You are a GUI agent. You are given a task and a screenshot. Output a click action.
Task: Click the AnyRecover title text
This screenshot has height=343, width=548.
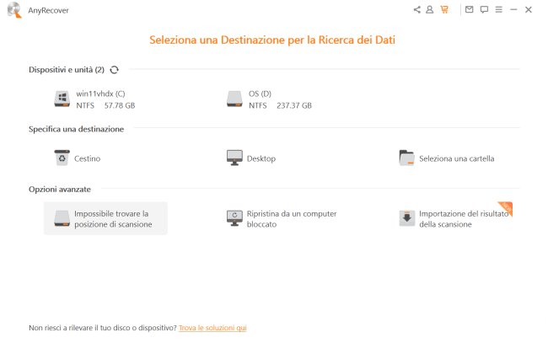pos(48,10)
